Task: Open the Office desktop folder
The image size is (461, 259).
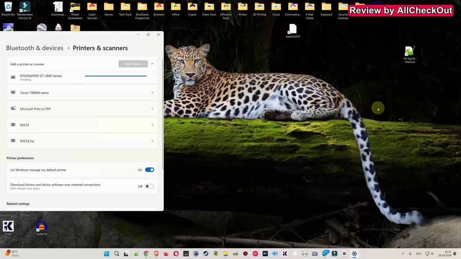Action: tap(176, 9)
